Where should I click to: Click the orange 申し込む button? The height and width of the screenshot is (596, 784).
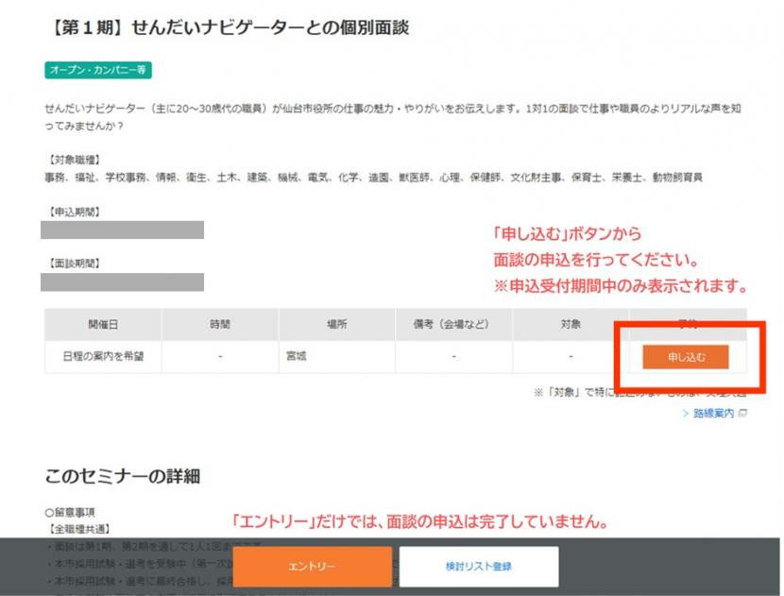click(686, 357)
